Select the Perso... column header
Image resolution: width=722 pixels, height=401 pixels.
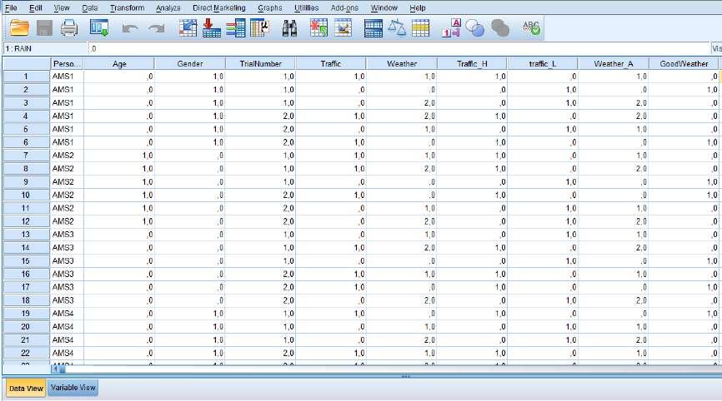[67, 64]
